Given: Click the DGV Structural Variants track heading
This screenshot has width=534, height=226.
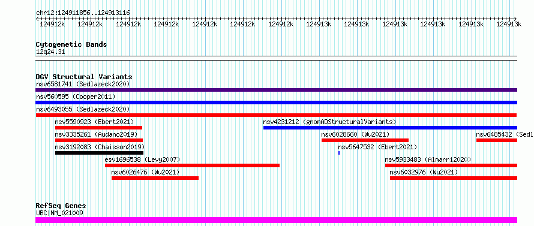Looking at the screenshot, I should click(84, 77).
